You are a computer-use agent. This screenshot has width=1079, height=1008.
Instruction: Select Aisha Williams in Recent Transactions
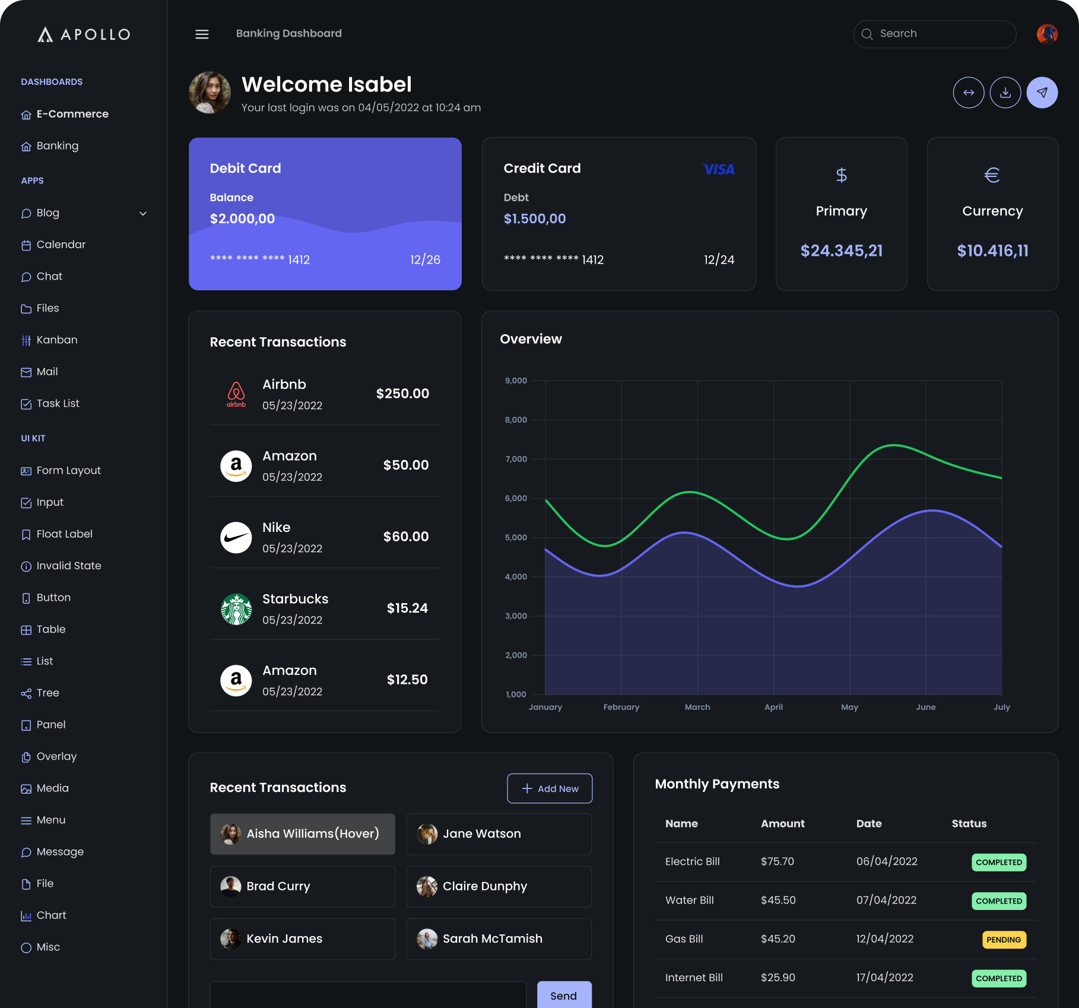tap(302, 833)
